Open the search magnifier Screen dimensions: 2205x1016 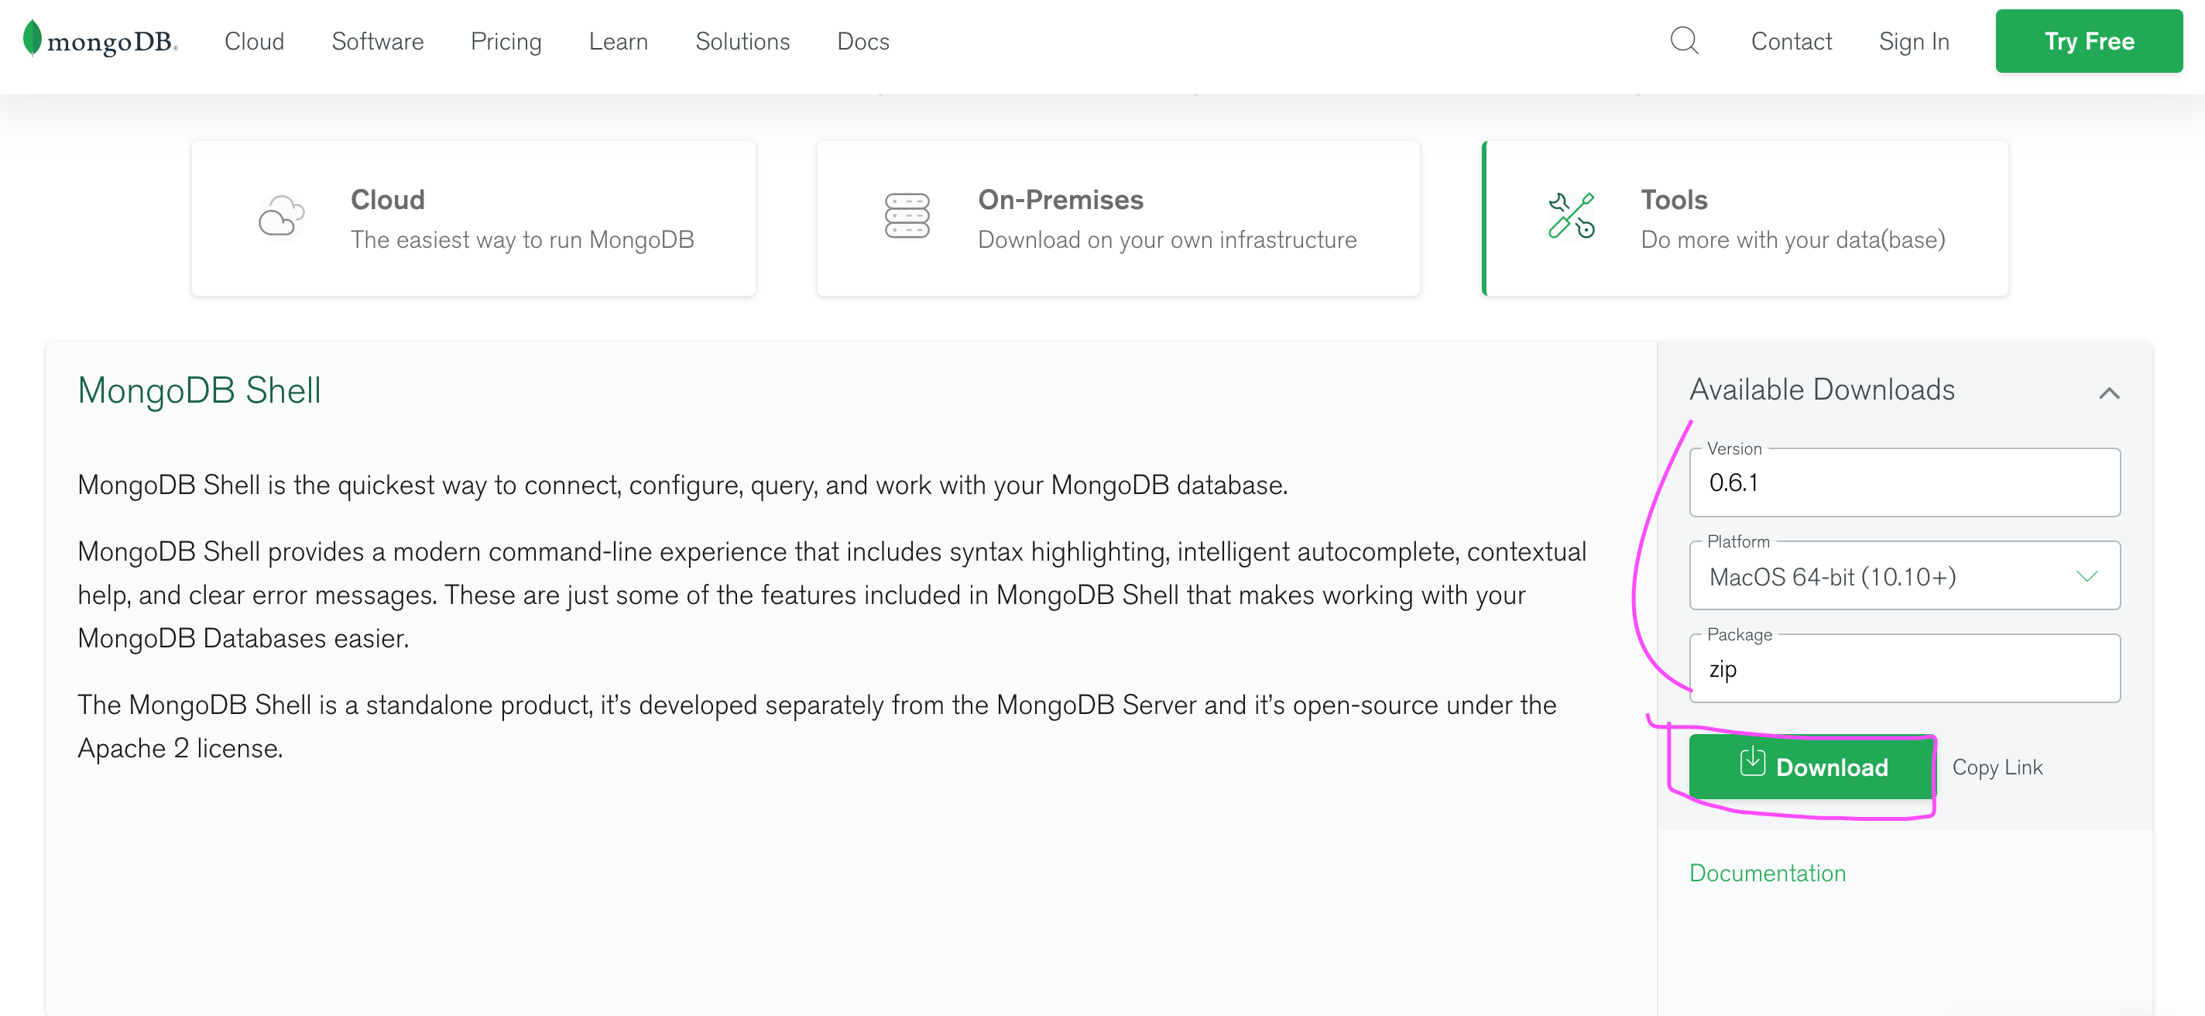(x=1684, y=40)
